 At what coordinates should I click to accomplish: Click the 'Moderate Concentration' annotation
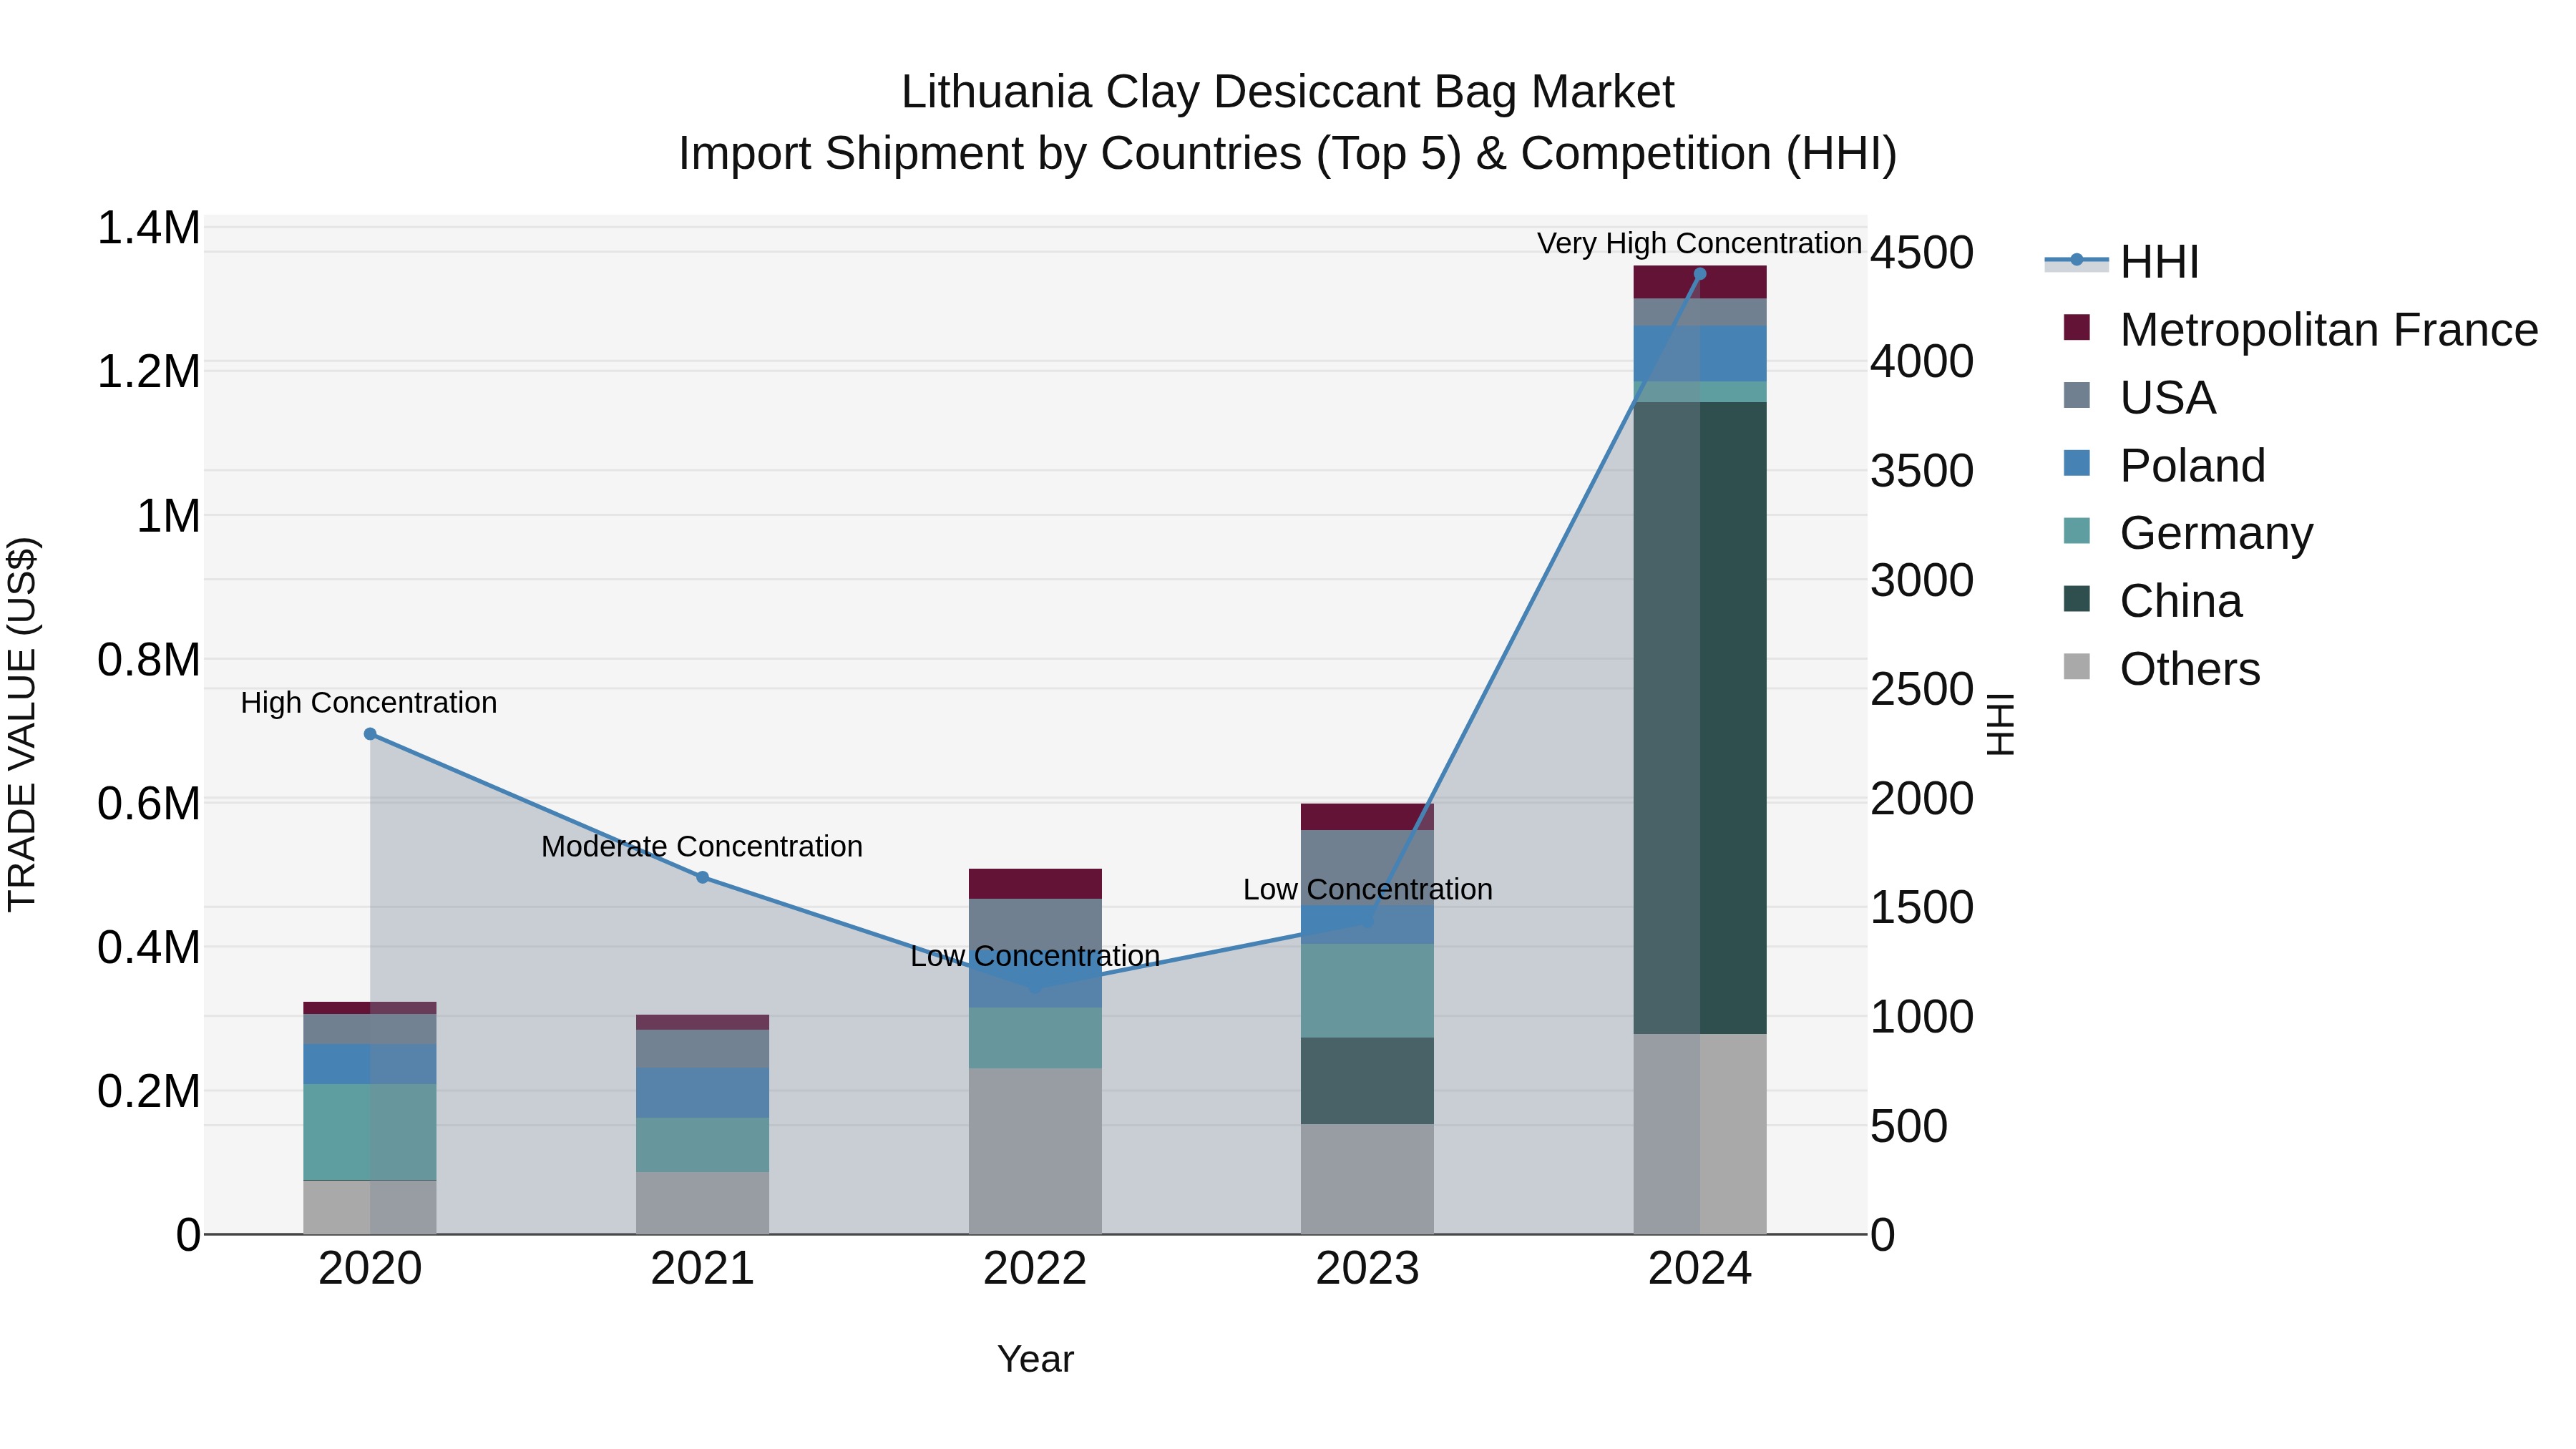click(702, 847)
